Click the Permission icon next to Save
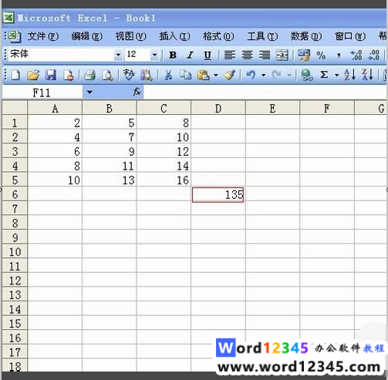 click(x=69, y=75)
